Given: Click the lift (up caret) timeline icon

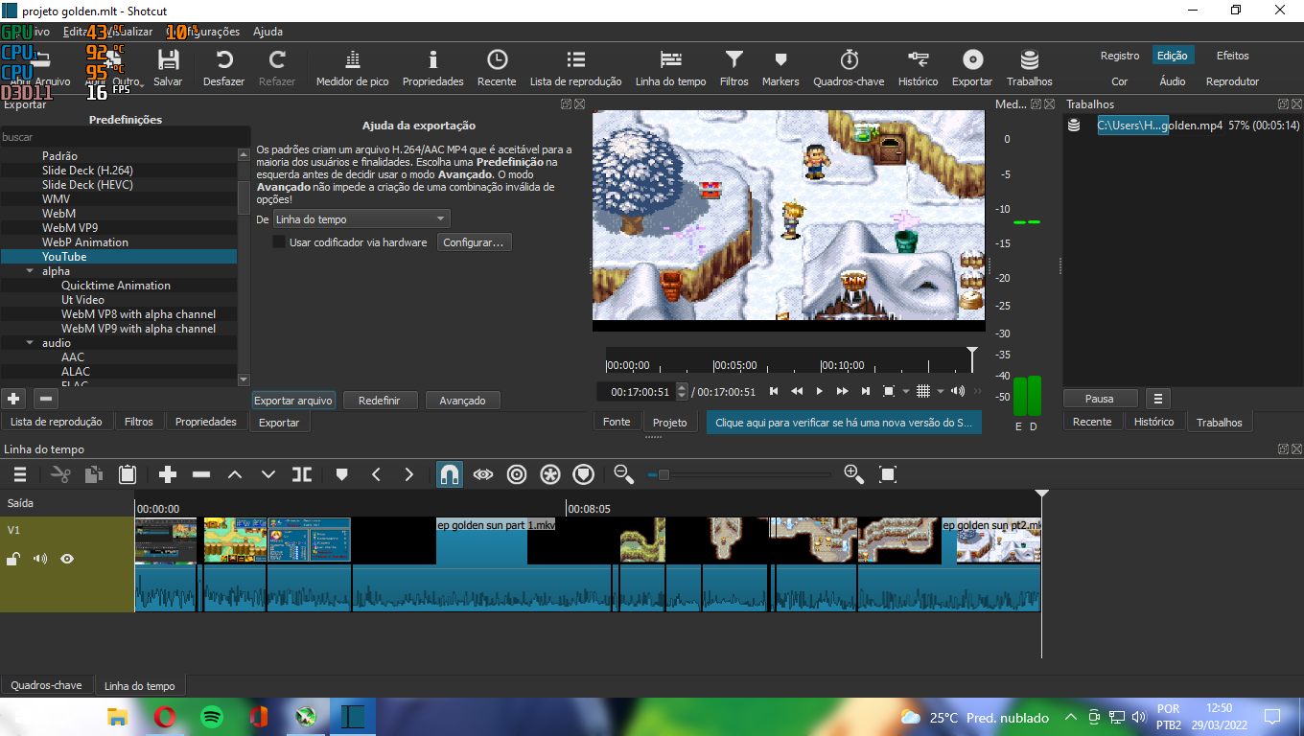Looking at the screenshot, I should tap(235, 473).
